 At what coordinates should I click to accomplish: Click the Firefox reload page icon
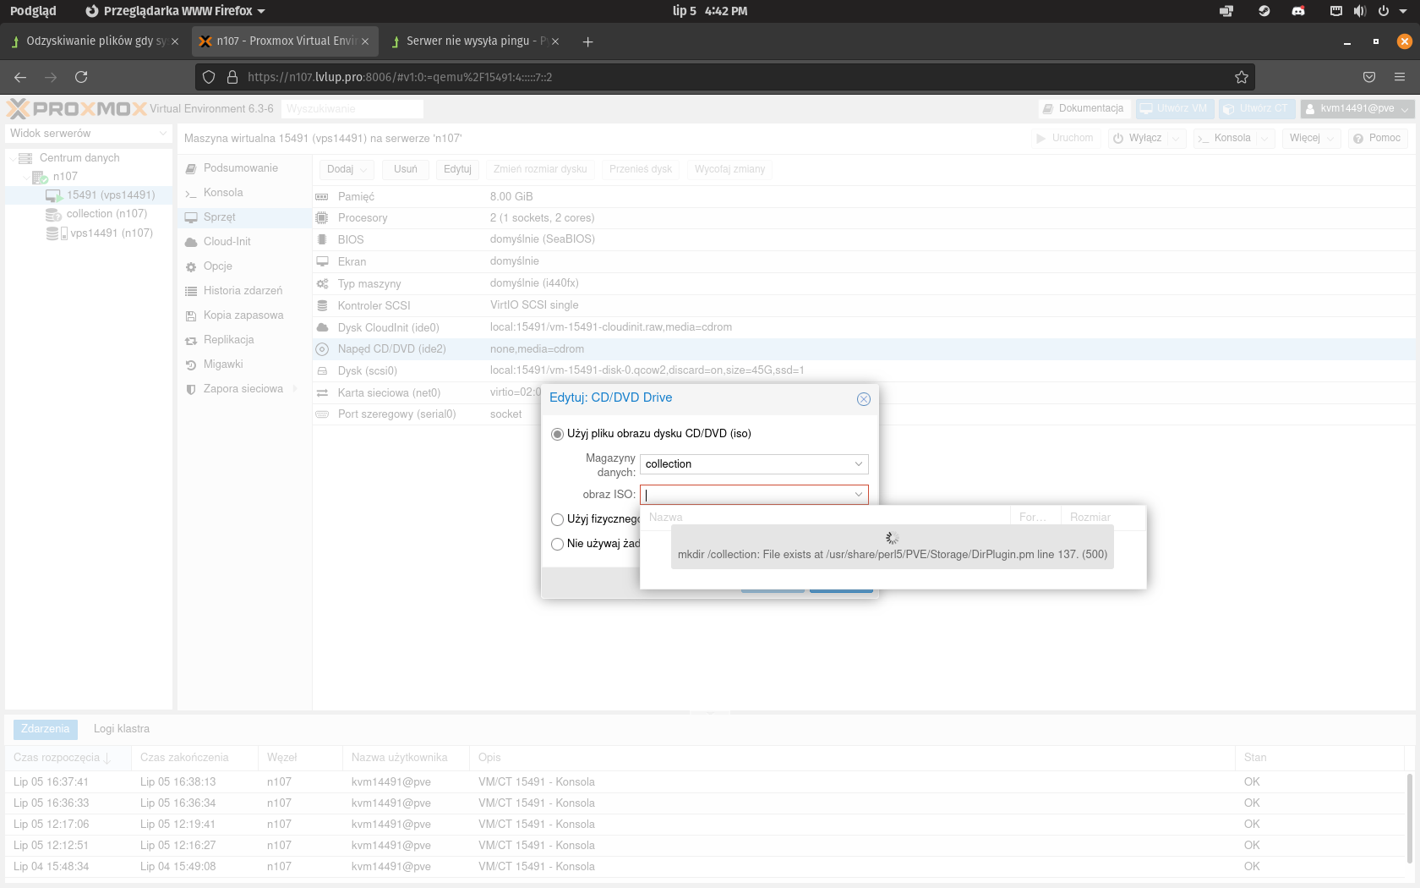pyautogui.click(x=81, y=77)
